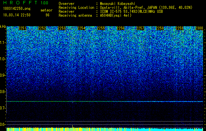Click the 2252 time marker
Viewport: 206px width, 131px height.
click(42, 28)
